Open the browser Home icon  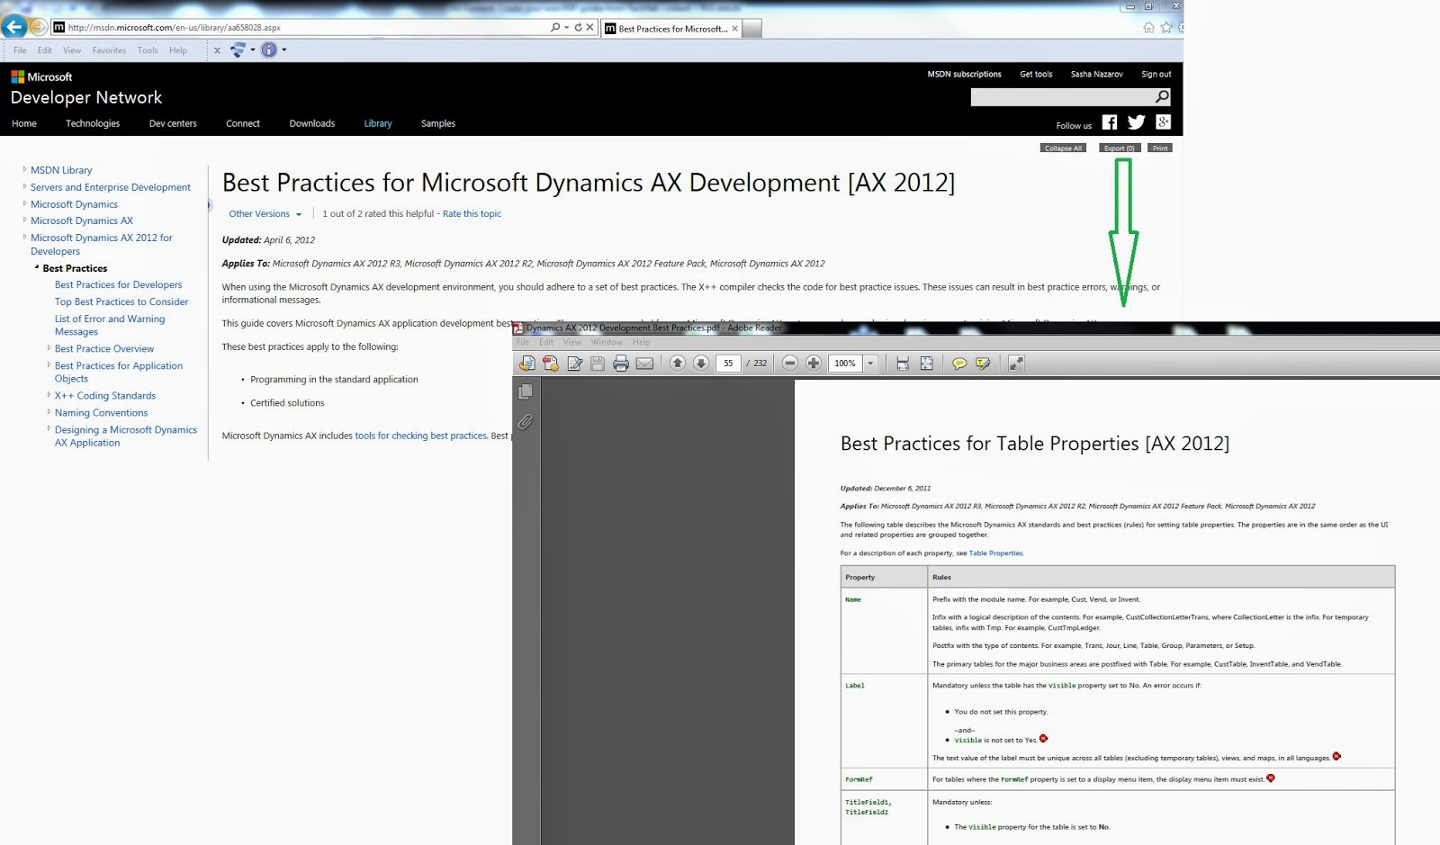(x=1148, y=27)
